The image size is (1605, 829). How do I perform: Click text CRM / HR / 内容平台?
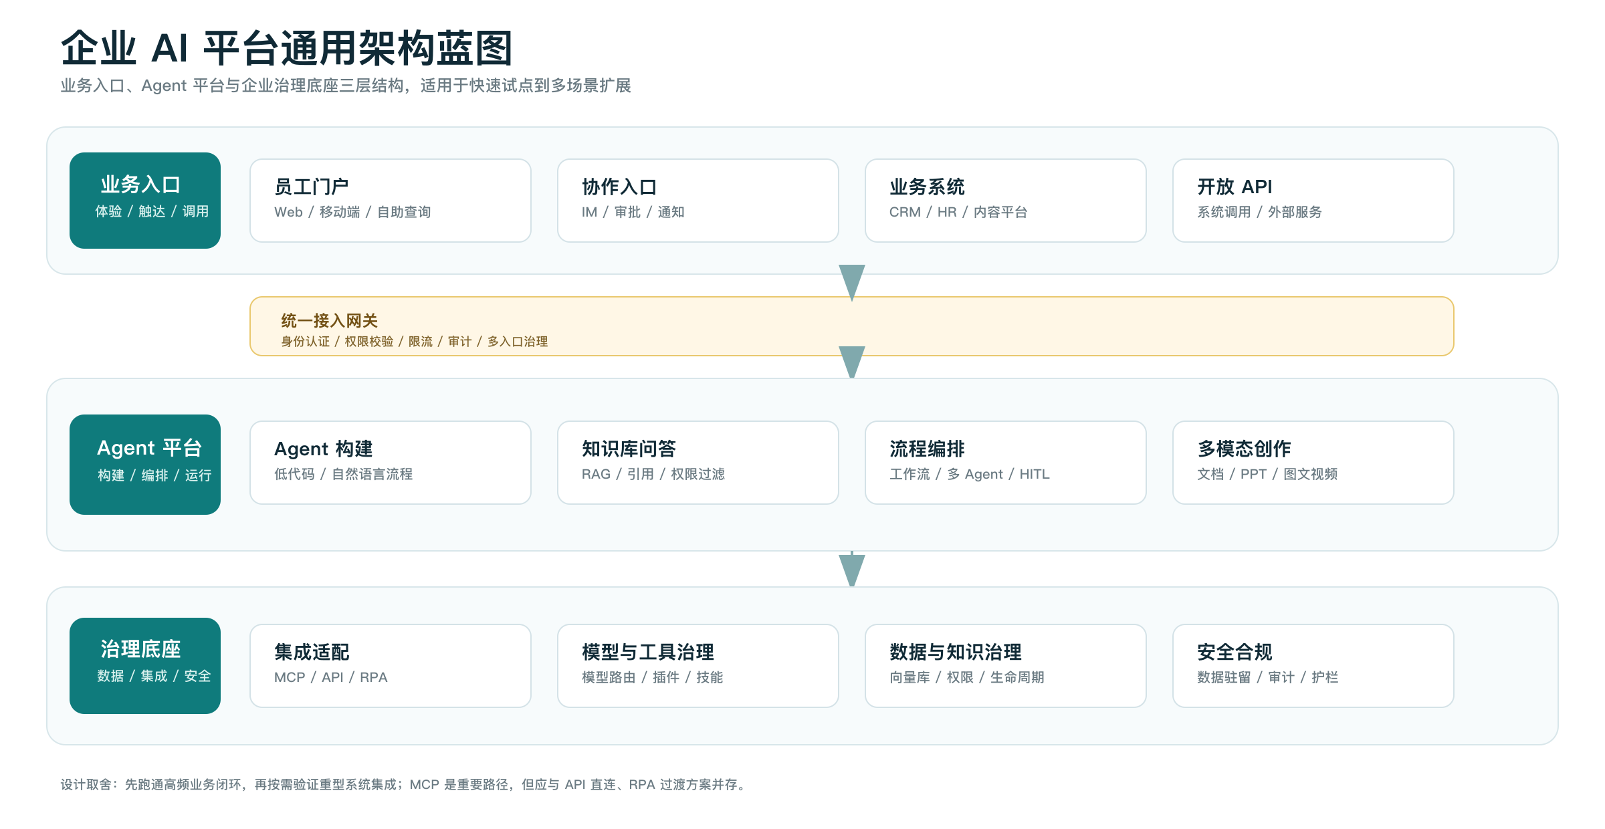[x=958, y=212]
